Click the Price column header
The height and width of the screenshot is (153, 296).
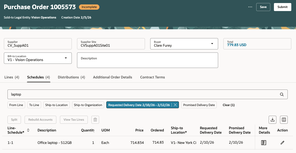coord(139,130)
